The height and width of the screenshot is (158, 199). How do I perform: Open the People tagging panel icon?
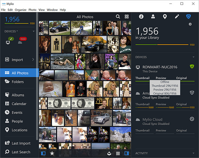pos(153,17)
